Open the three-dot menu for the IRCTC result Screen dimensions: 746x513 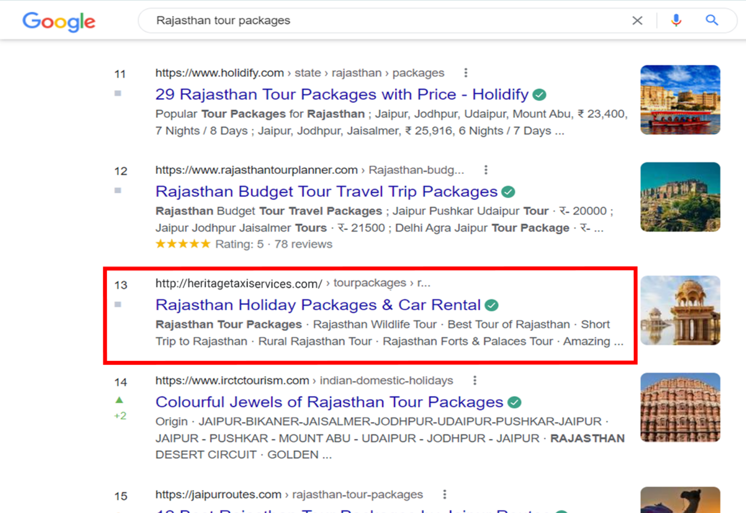pos(474,380)
